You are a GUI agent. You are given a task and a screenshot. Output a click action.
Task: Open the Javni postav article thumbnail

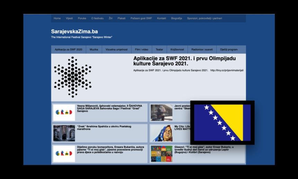pos(161,112)
